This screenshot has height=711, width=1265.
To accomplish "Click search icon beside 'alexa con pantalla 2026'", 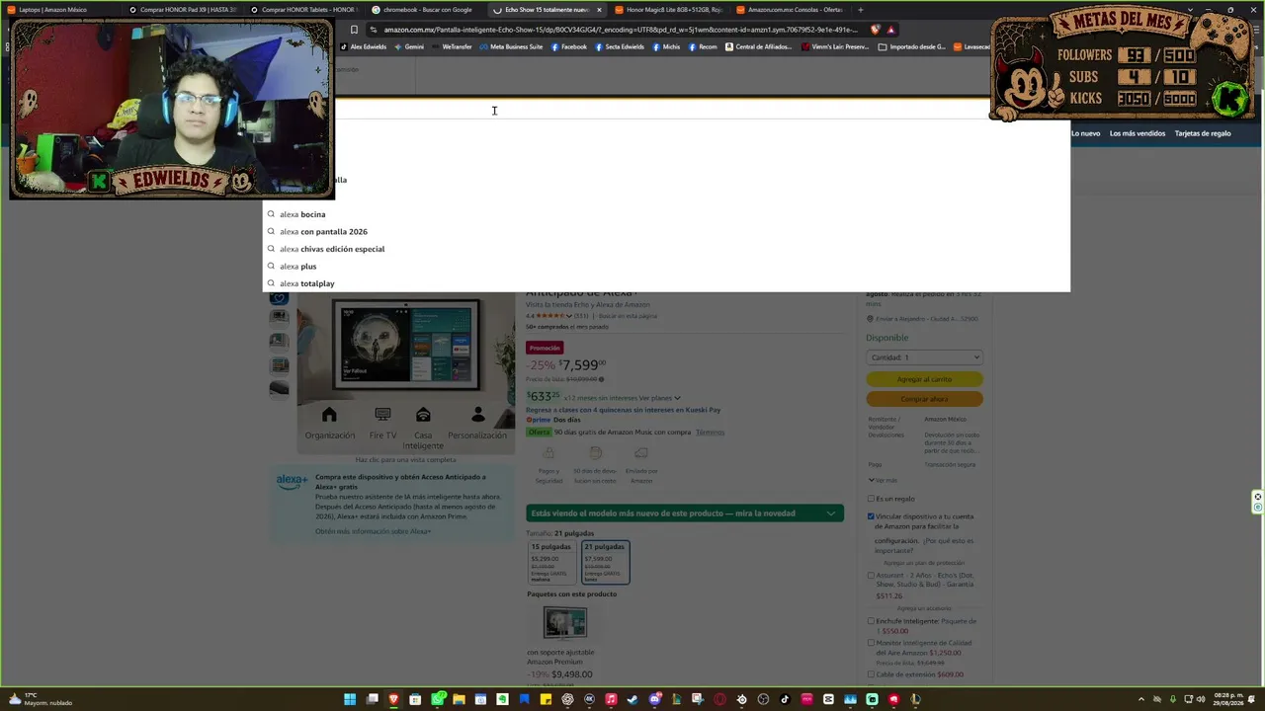I will (271, 231).
